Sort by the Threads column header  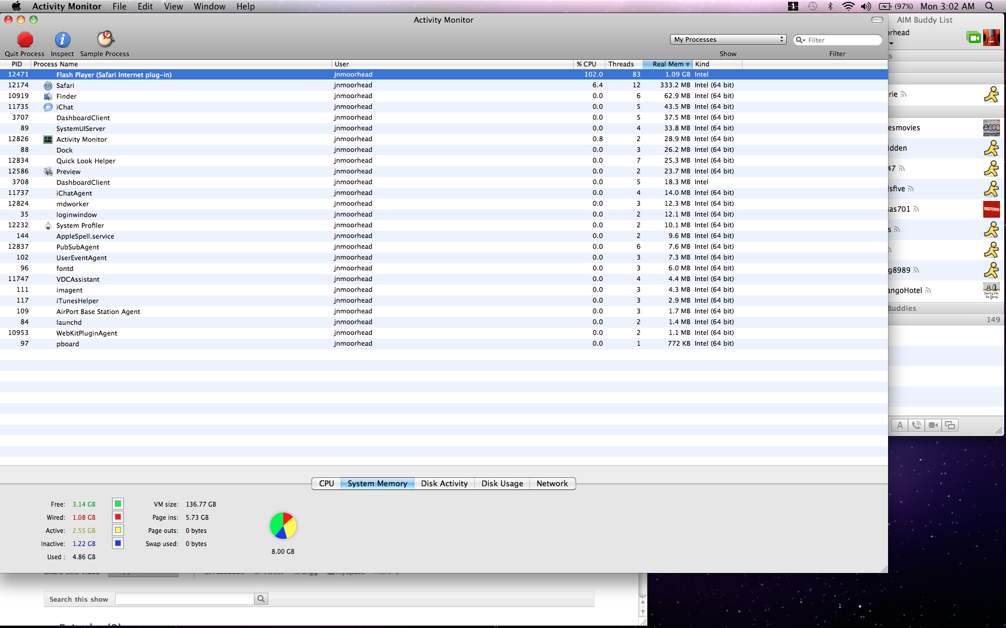tap(623, 64)
